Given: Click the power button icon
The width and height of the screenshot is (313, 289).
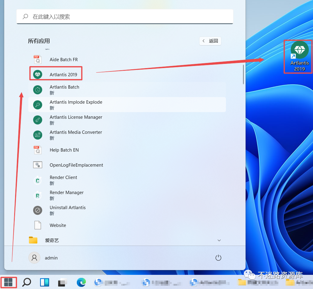Looking at the screenshot, I should pos(218,258).
